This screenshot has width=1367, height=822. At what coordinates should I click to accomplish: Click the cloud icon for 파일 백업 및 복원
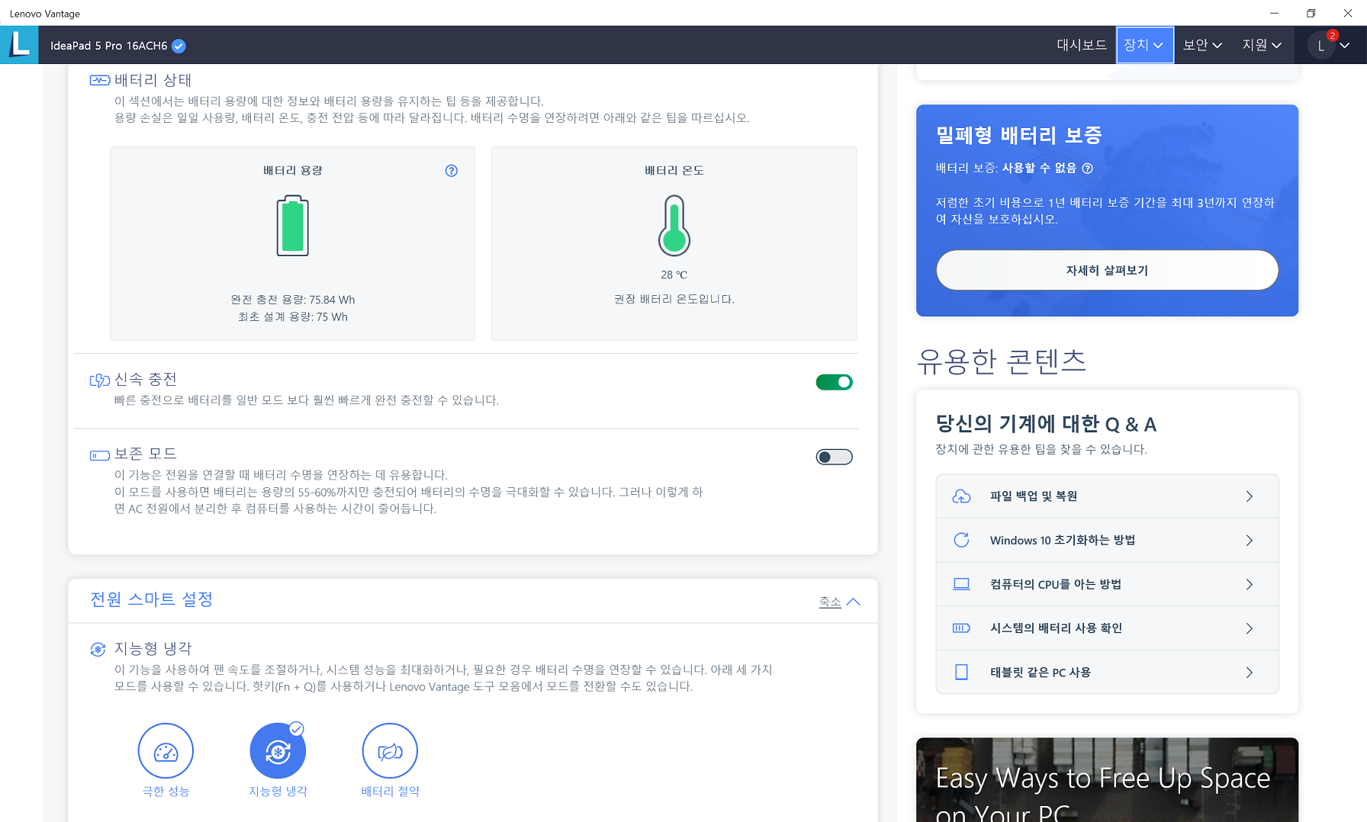(961, 496)
